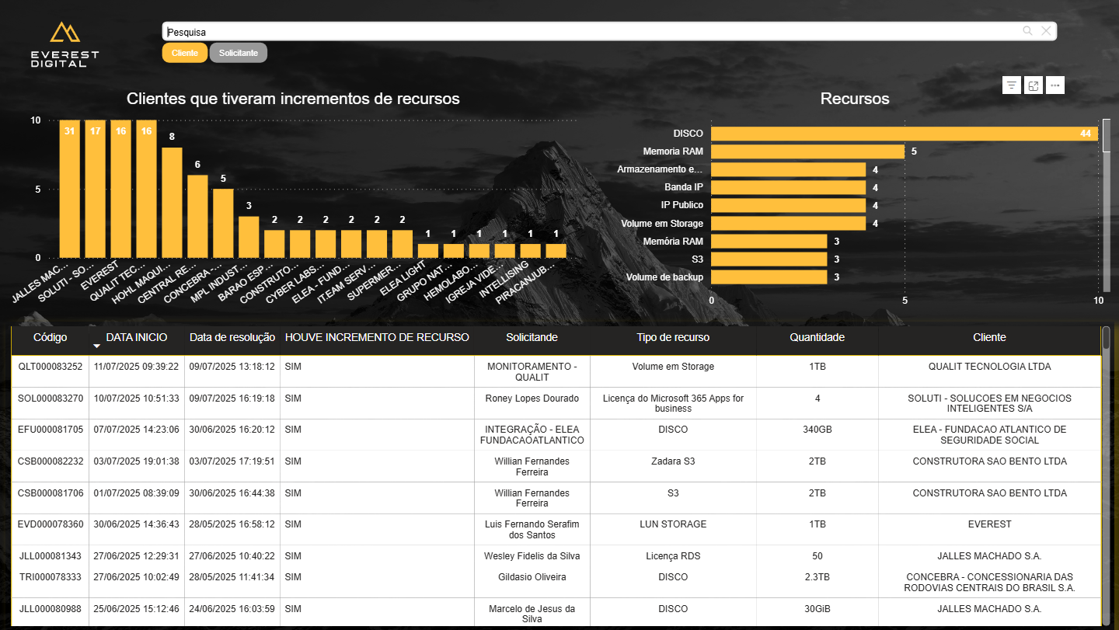This screenshot has height=630, width=1119.
Task: Select the Banda IP bar
Action: click(x=788, y=187)
